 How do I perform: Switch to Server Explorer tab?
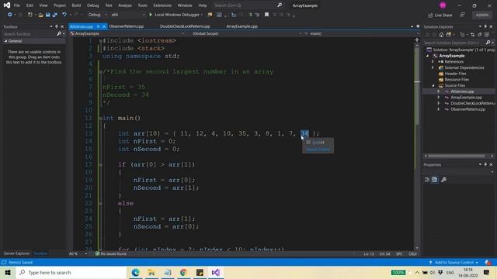pos(16,253)
